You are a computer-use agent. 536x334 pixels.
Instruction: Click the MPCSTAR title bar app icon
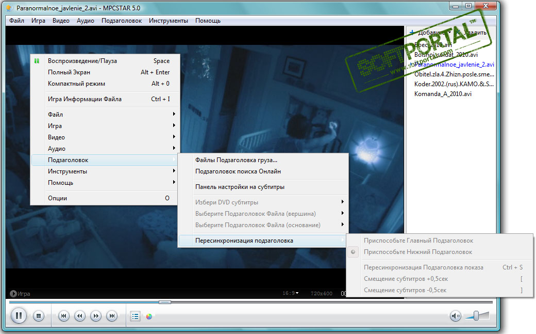[x=10, y=8]
